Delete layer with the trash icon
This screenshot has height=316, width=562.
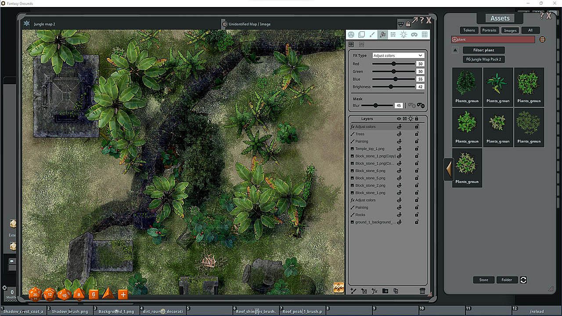(422, 291)
